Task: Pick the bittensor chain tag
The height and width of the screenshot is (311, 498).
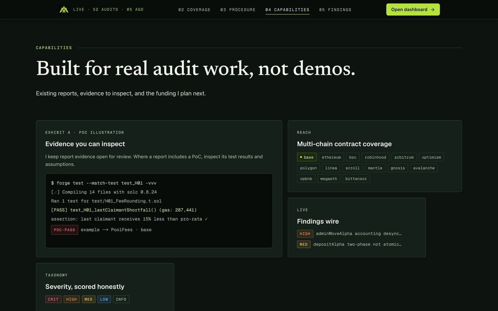Action: pos(356,179)
